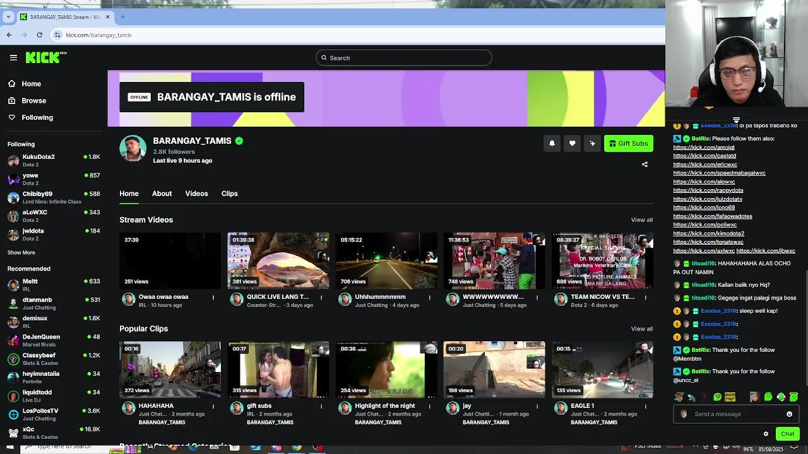Select the Home channel tab
Viewport: 808px width, 454px height.
[x=129, y=194]
